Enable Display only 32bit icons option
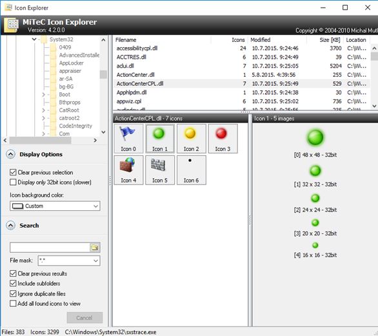This screenshot has height=336, width=378. [13, 183]
